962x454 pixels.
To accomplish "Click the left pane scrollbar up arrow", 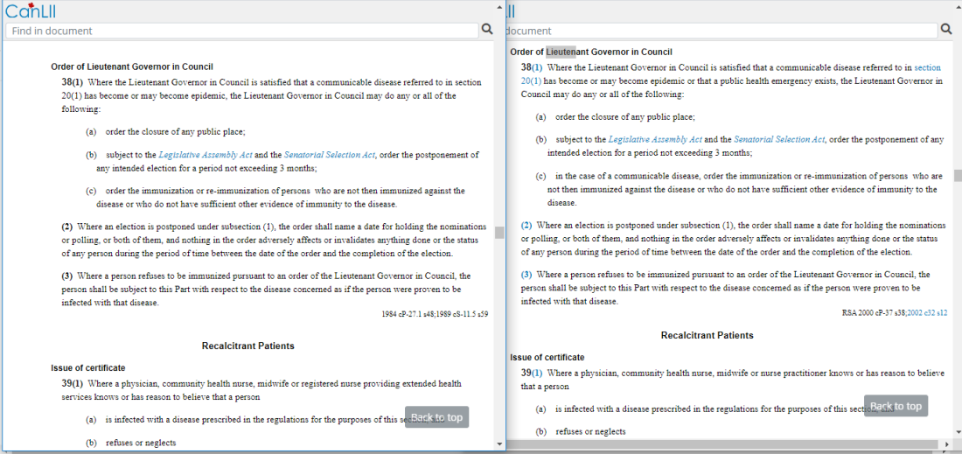I will (x=499, y=6).
